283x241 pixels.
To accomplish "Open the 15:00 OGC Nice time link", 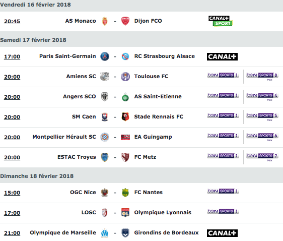I will [12, 193].
